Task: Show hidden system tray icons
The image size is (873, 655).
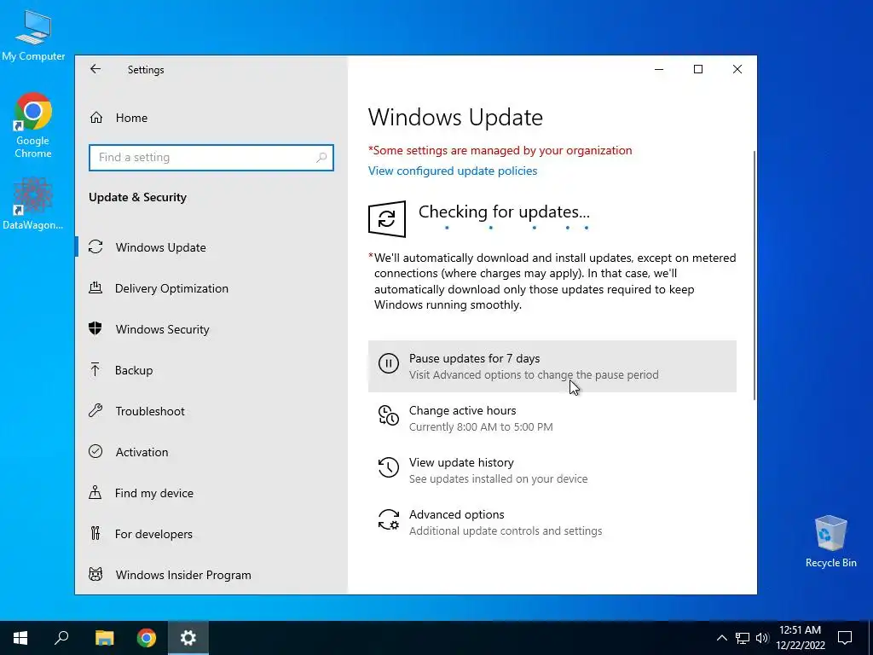Action: click(x=721, y=638)
